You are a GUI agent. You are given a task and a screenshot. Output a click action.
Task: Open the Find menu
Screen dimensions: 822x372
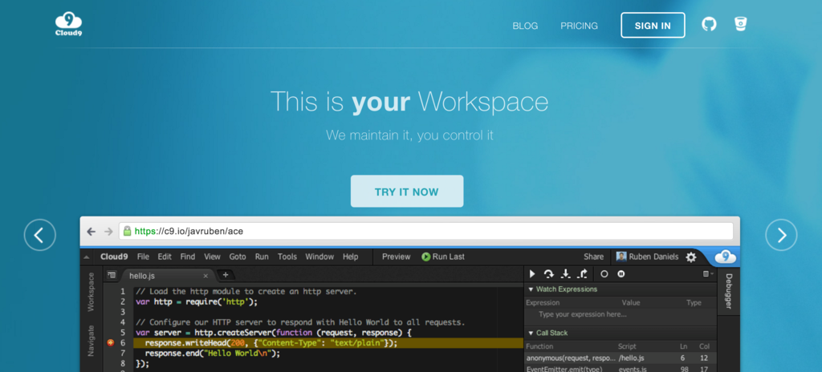(188, 257)
